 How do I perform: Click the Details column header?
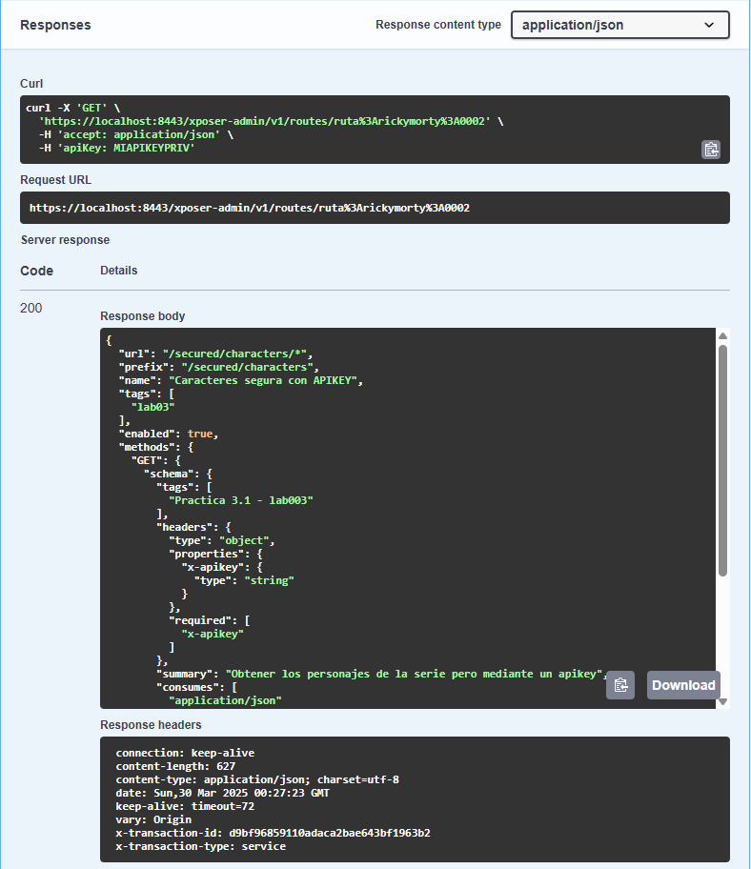tap(118, 270)
